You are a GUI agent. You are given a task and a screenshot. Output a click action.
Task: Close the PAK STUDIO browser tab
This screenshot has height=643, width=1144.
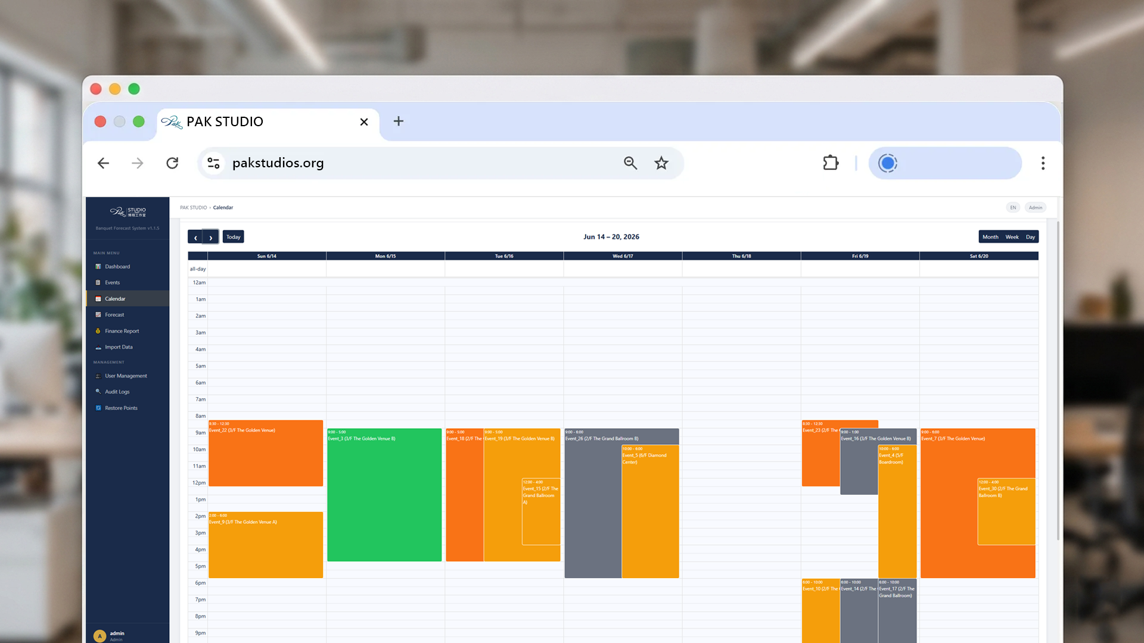[x=364, y=122]
